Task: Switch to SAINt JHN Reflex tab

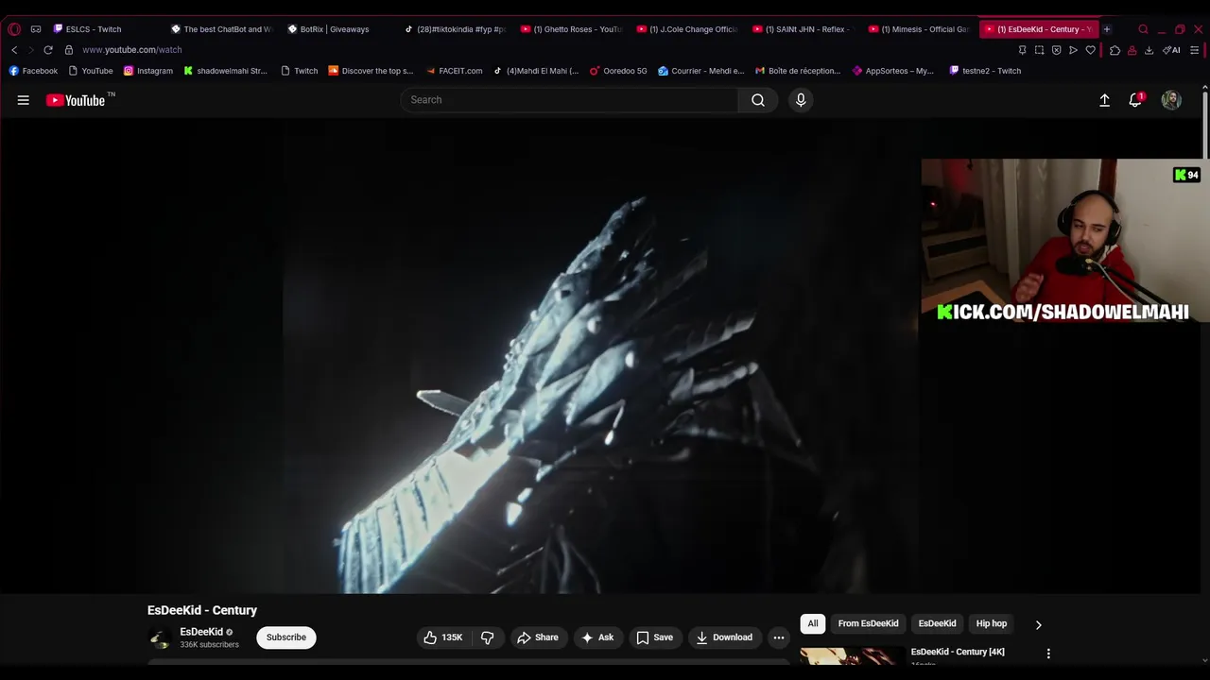Action: pos(804,29)
